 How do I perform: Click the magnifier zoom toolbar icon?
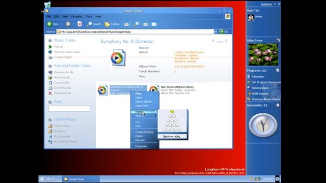[x=136, y=24]
